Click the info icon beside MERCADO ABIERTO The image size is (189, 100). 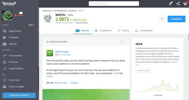point(75,23)
